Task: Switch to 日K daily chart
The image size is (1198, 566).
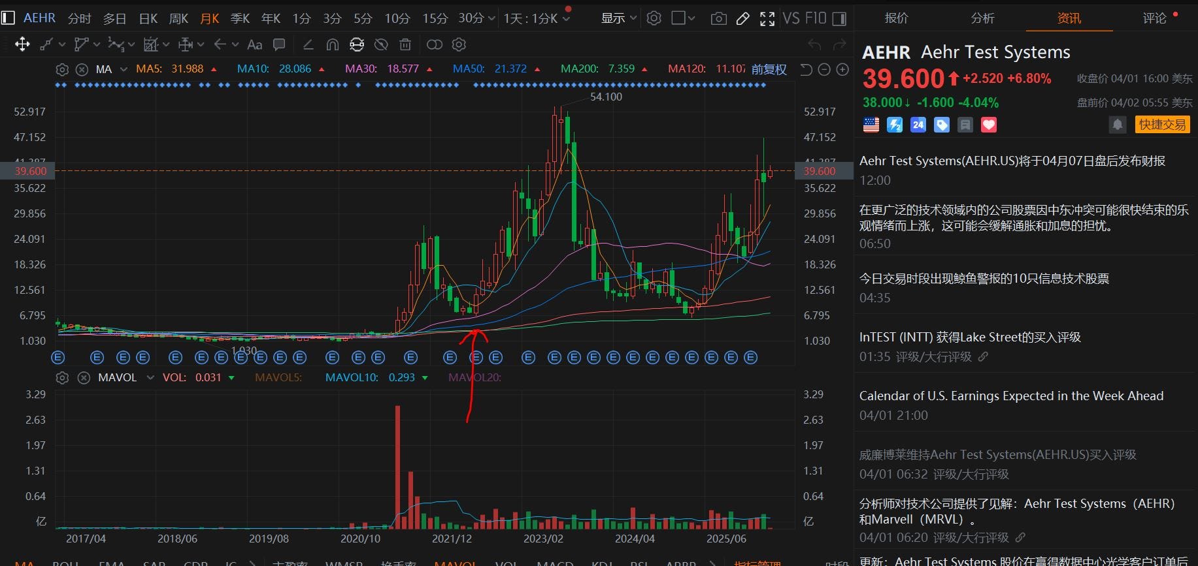Action: (x=148, y=18)
